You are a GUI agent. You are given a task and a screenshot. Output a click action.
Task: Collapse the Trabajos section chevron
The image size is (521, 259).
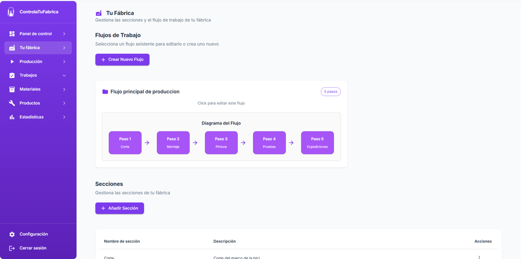[64, 75]
